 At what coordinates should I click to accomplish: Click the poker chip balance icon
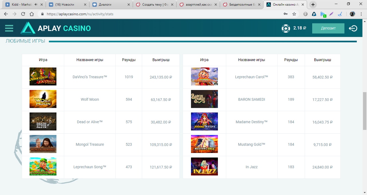coord(286,28)
